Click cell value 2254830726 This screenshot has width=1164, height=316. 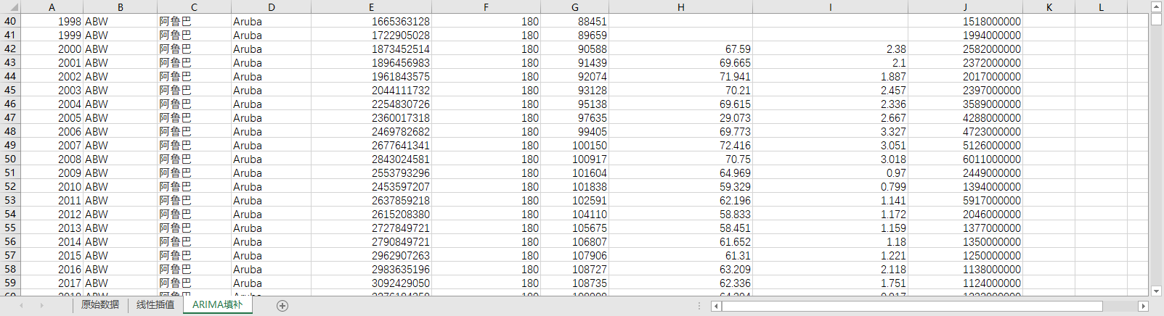click(x=371, y=104)
